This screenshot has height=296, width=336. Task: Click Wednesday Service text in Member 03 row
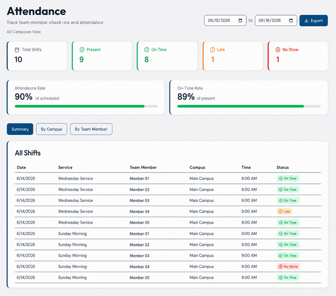tap(75, 200)
